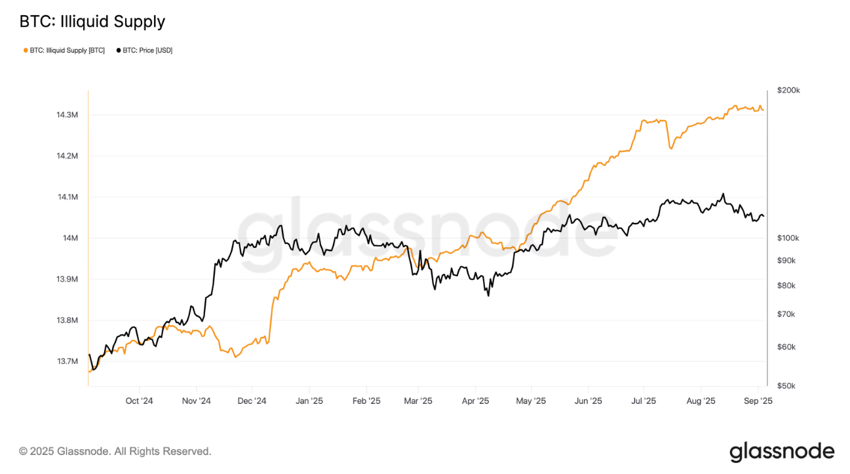This screenshot has width=850, height=474.
Task: Select the Jul '25 x-axis label
Action: pos(644,401)
